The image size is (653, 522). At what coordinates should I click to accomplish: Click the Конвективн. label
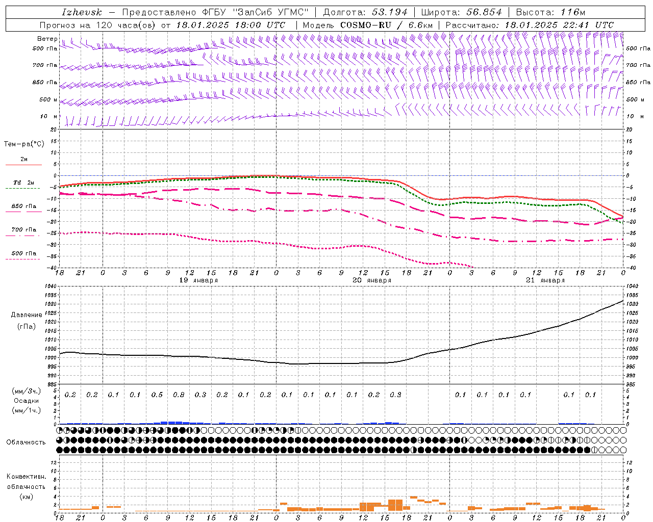26,477
